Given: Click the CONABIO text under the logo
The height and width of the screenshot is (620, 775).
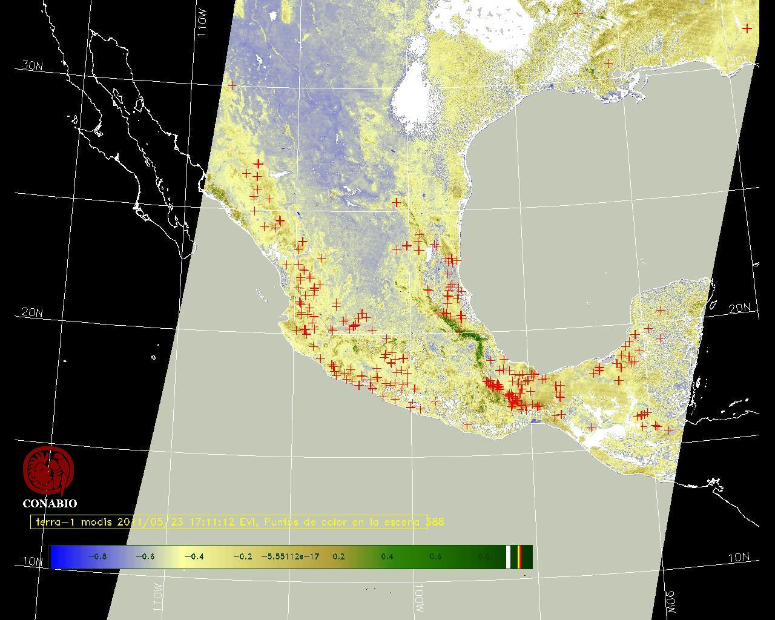Looking at the screenshot, I should click(x=50, y=503).
